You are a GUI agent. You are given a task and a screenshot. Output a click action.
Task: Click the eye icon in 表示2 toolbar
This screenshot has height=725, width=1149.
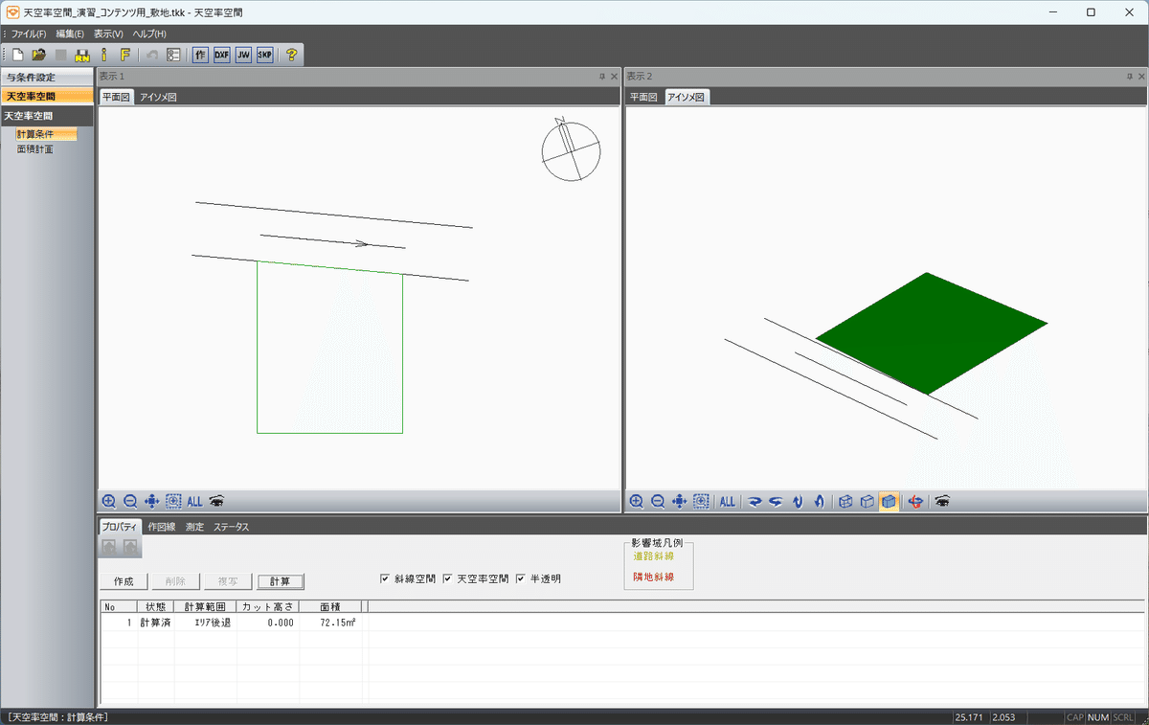pos(942,501)
